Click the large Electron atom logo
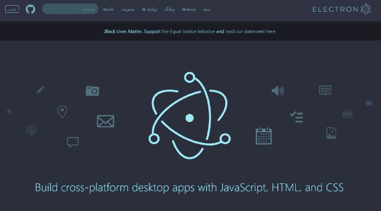 pyautogui.click(x=190, y=115)
